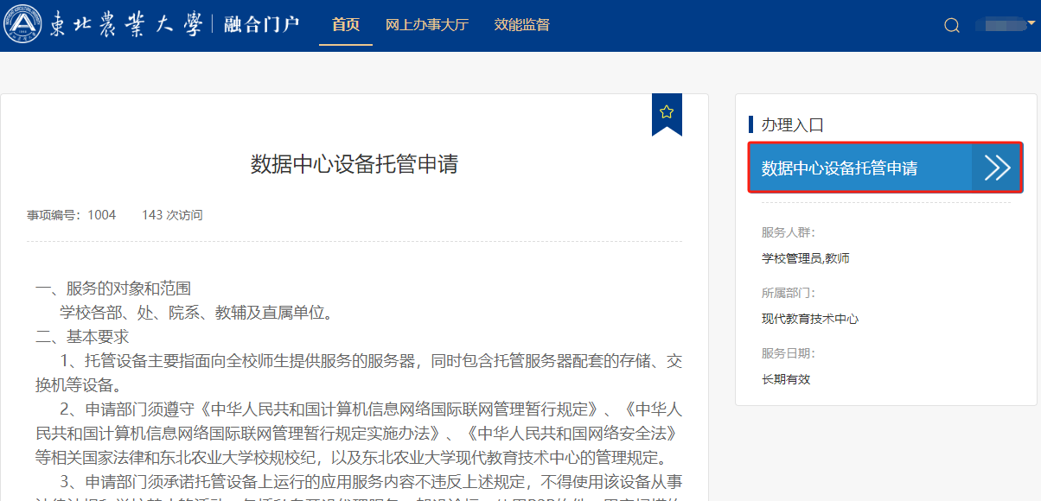Expand the user account dropdown arrow
Screen dimensions: 1041x501
coord(1031,22)
